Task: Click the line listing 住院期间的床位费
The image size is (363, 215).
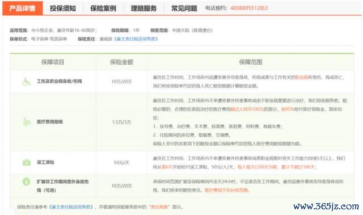Action: click(192, 135)
